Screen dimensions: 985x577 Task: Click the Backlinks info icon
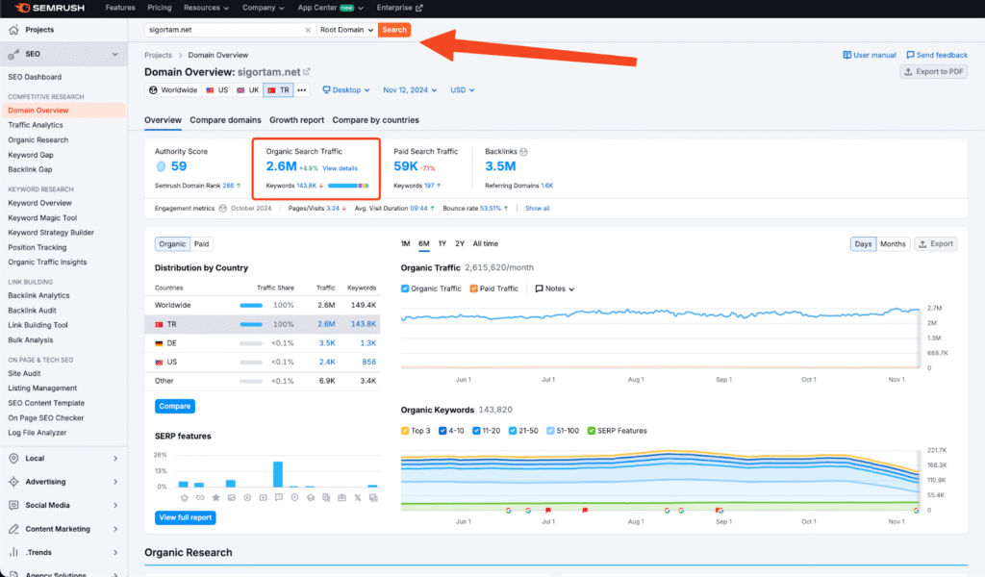pos(523,152)
